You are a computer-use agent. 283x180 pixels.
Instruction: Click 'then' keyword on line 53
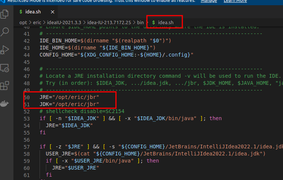point(216,118)
